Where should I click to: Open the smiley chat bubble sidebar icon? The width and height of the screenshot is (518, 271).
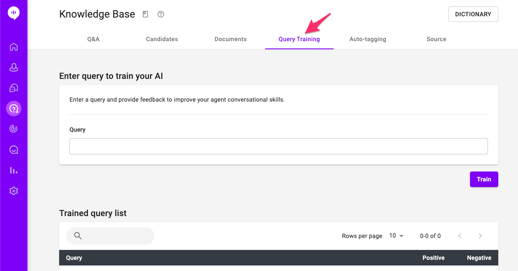(14, 150)
